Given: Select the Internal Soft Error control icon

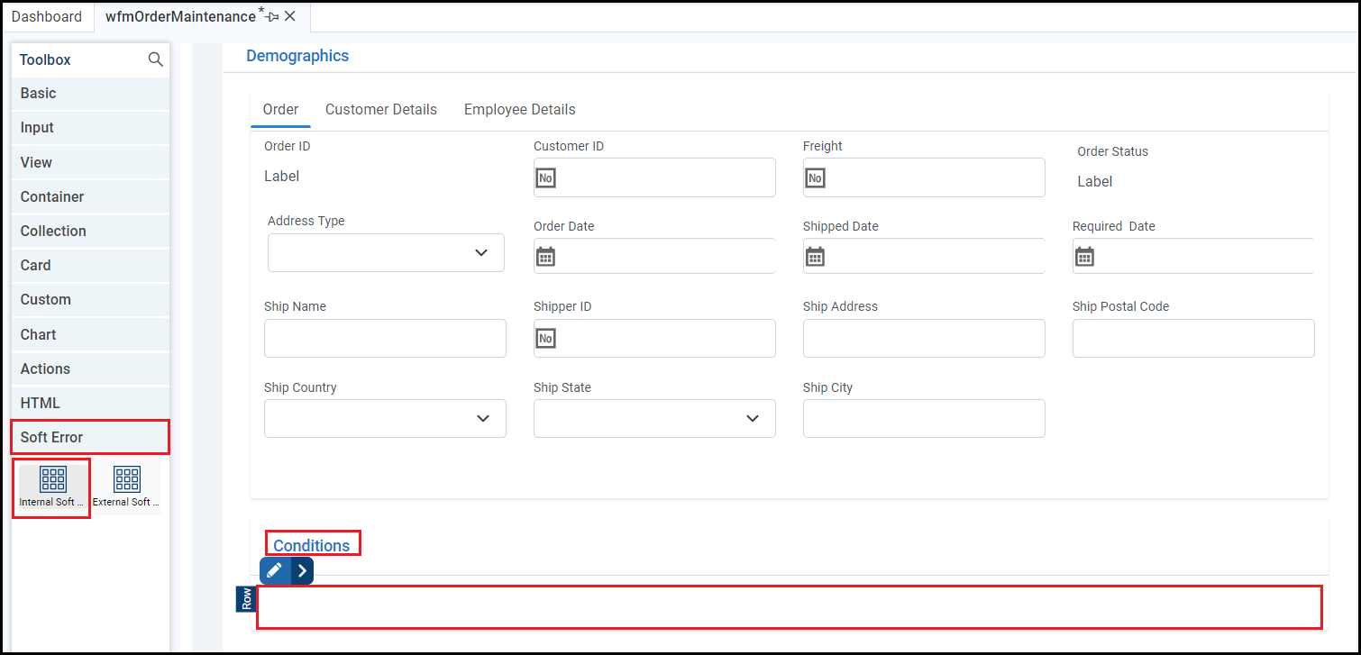Looking at the screenshot, I should point(53,479).
